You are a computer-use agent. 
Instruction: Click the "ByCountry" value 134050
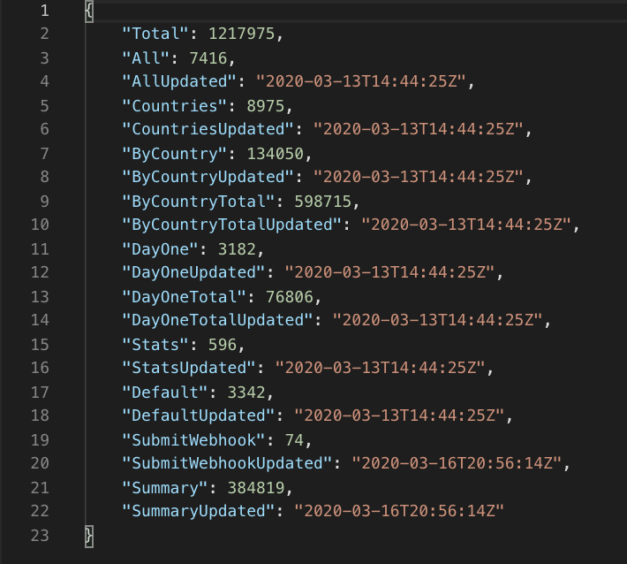[276, 153]
